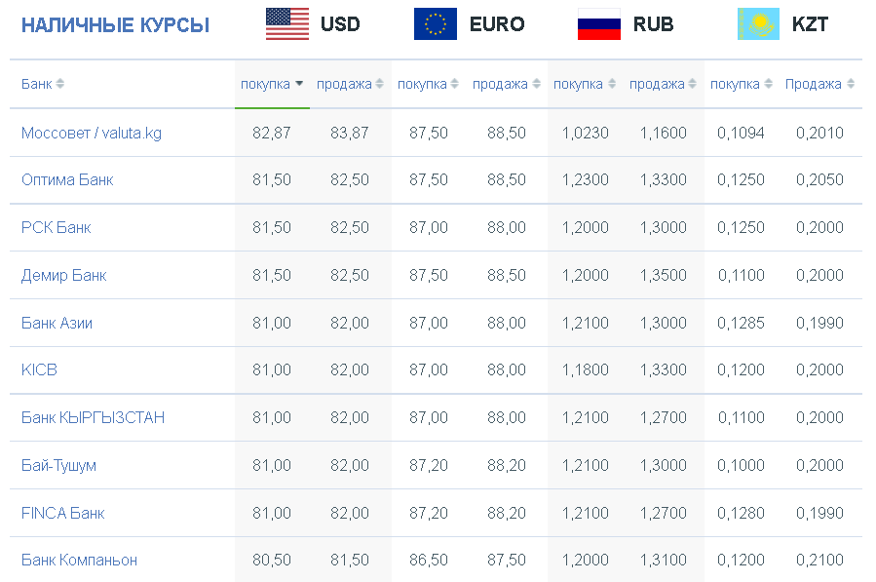The image size is (876, 582).
Task: Click the European Union flag icon
Action: pos(436,24)
